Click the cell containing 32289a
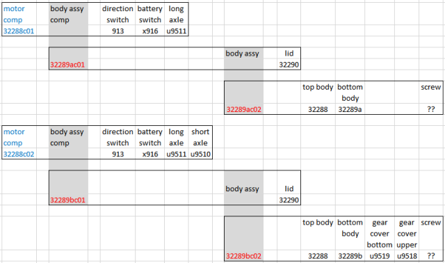 pyautogui.click(x=350, y=109)
